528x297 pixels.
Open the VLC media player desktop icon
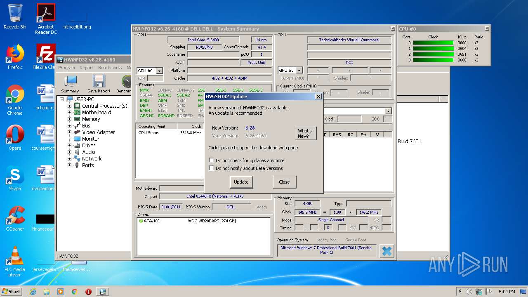15,262
